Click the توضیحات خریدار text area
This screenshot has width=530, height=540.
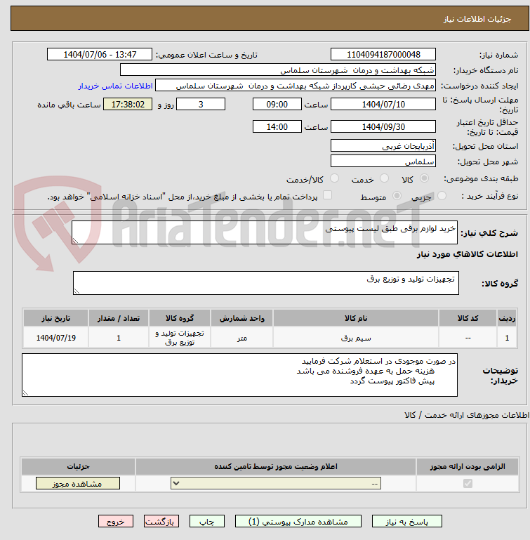(x=239, y=375)
